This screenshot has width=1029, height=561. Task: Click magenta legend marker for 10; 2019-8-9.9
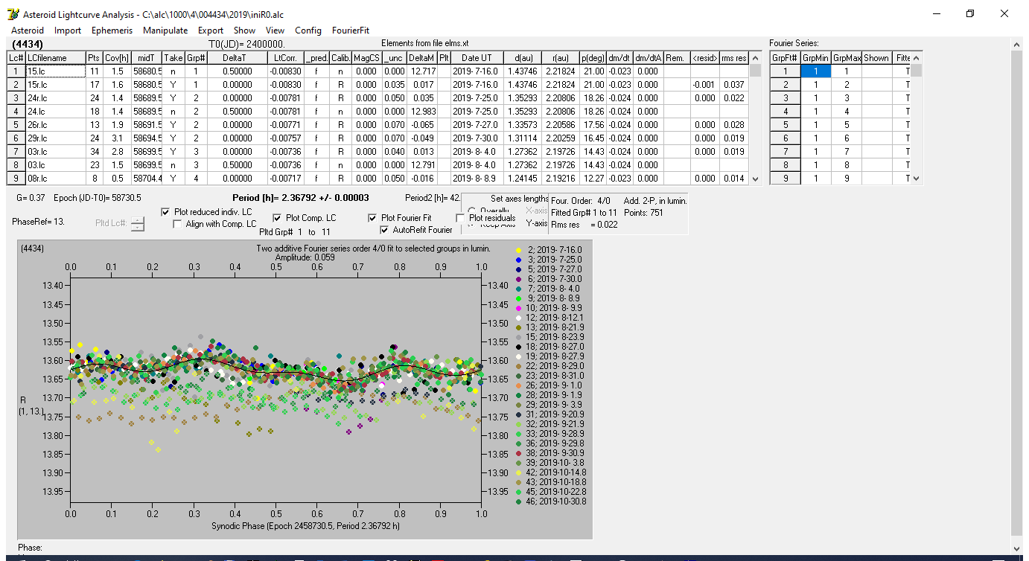click(x=519, y=307)
